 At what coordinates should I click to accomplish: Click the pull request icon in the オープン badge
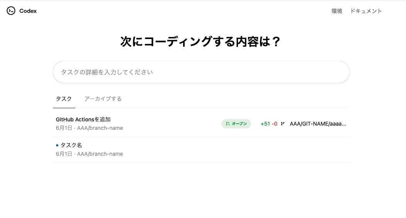(x=228, y=124)
